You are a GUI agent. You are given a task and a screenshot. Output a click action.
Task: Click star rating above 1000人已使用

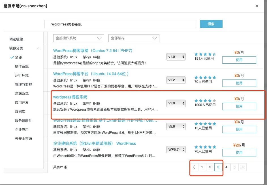pos(205,101)
